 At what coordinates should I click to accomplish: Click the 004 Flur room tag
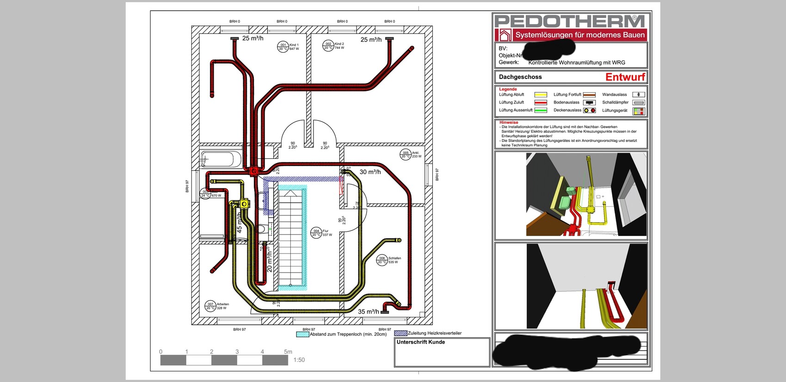pyautogui.click(x=316, y=233)
